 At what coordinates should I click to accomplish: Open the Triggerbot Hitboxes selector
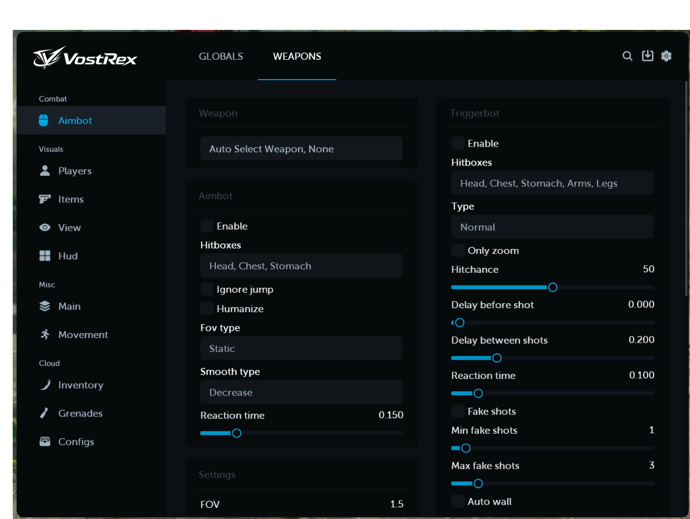552,183
